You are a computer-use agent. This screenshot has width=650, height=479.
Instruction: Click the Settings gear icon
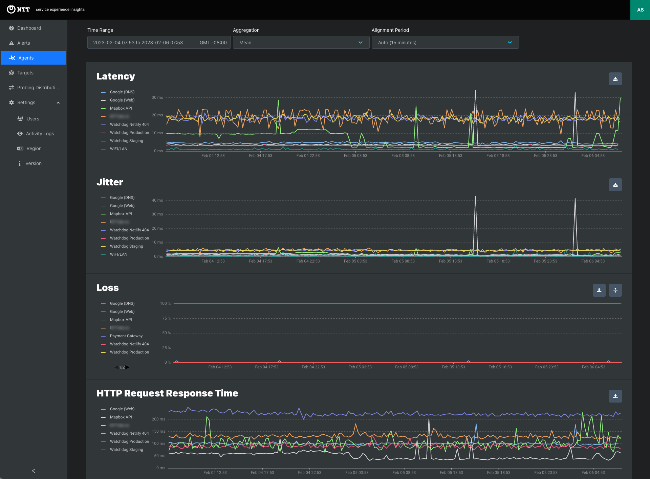pyautogui.click(x=12, y=102)
